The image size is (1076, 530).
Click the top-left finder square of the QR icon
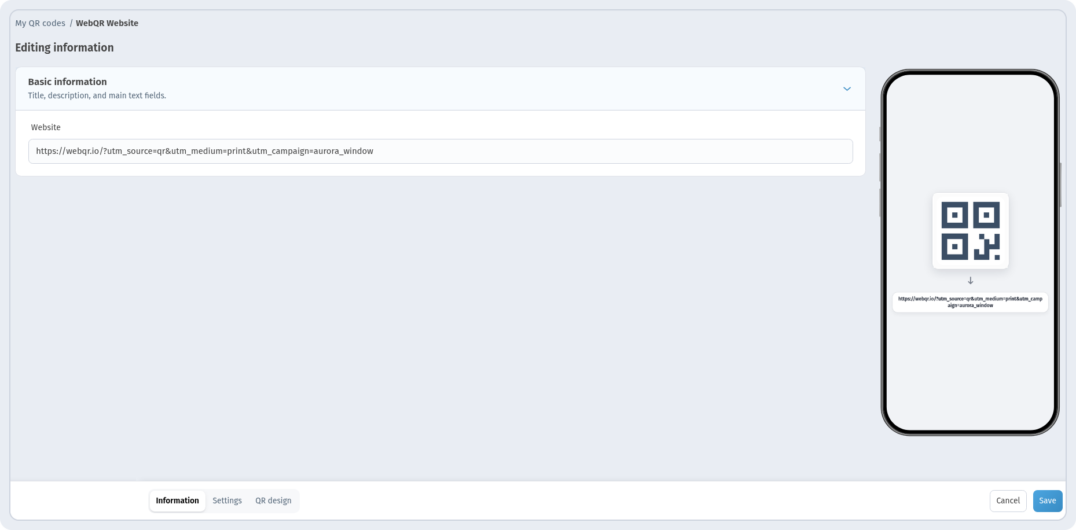954,216
